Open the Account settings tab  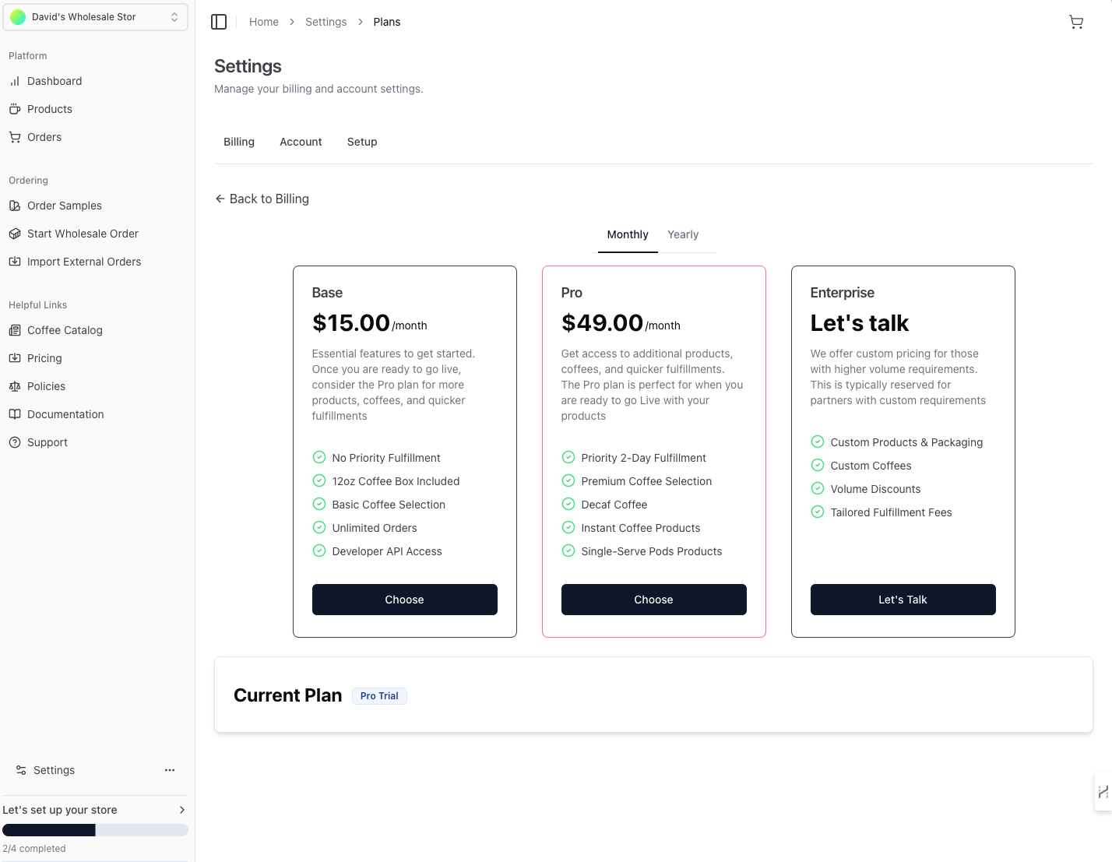[x=301, y=142]
